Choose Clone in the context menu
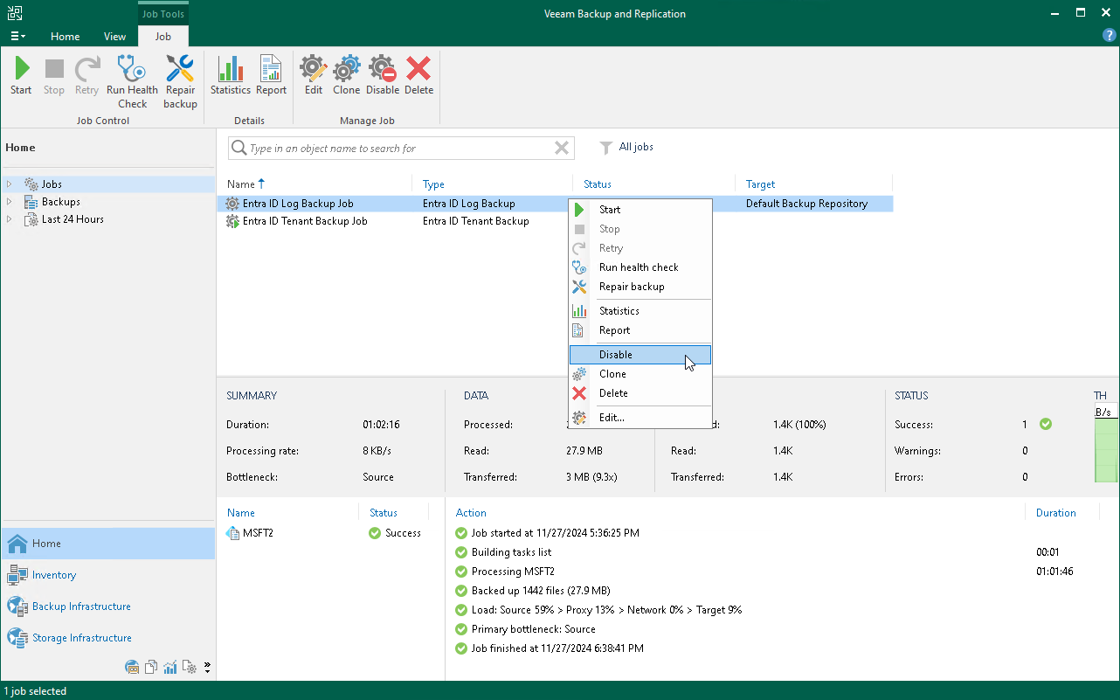Image resolution: width=1120 pixels, height=700 pixels. pyautogui.click(x=640, y=374)
